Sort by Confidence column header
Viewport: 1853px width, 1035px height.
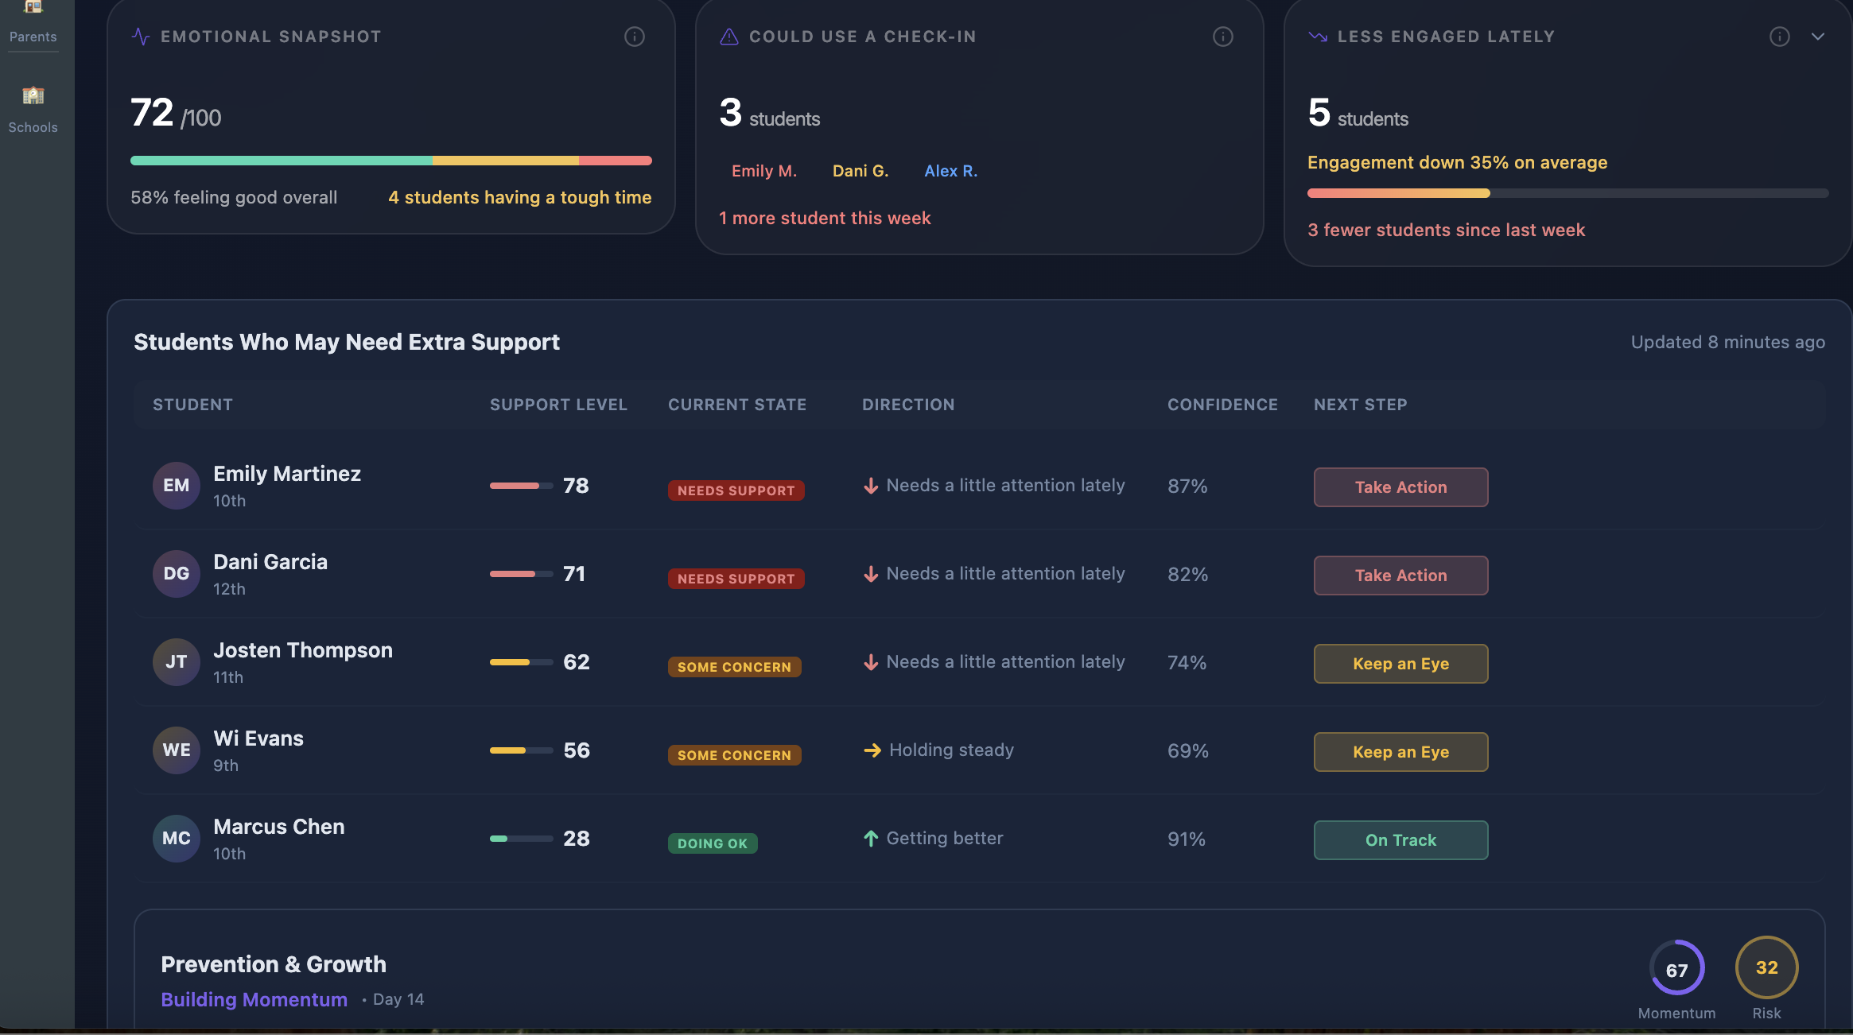tap(1222, 405)
